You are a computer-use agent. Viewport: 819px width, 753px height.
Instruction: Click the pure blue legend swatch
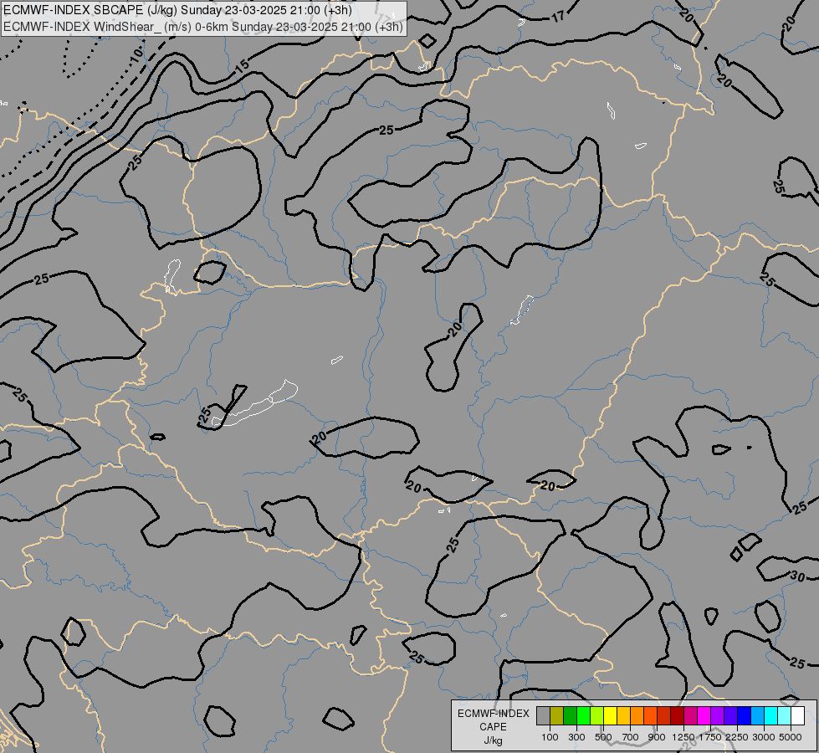click(745, 716)
